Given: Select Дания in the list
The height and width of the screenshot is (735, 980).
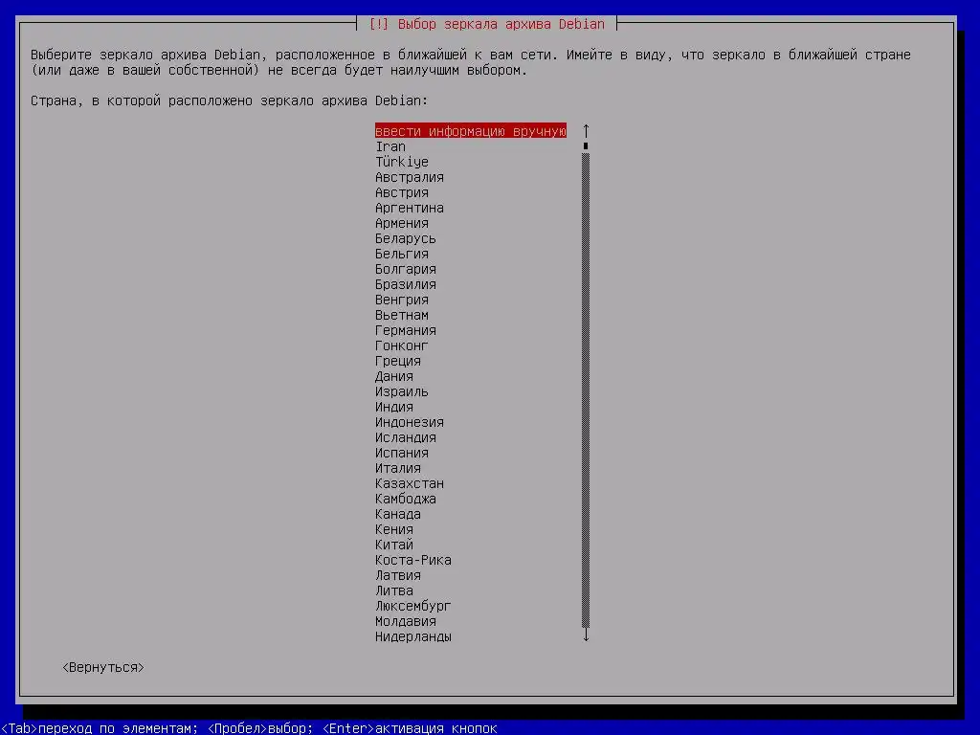Looking at the screenshot, I should coord(394,376).
